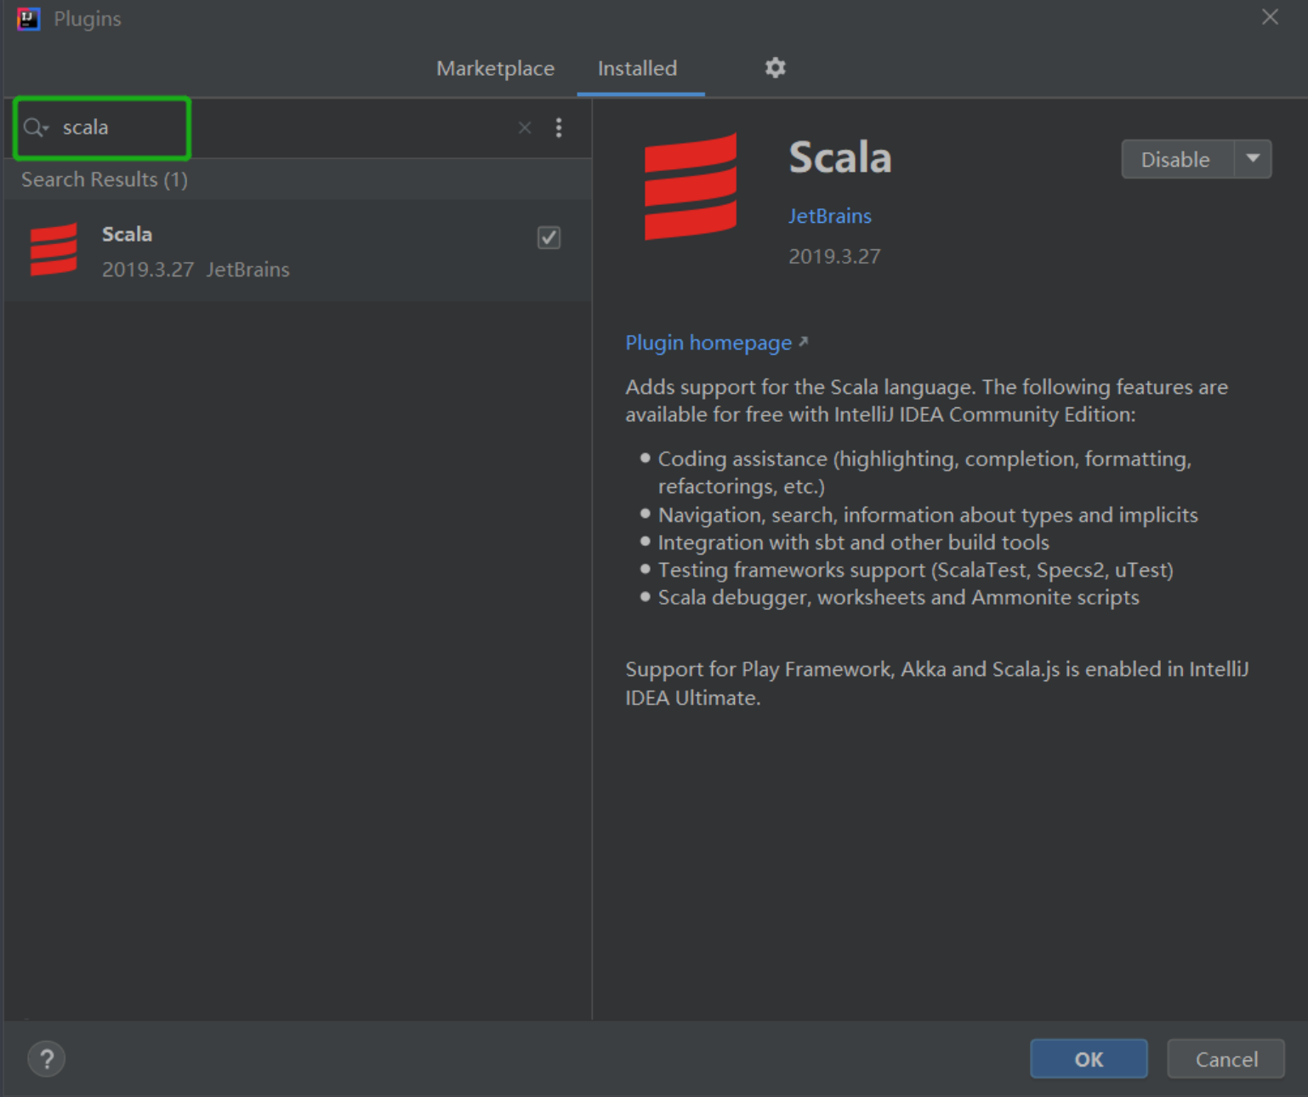Open the plugin settings gear menu

pos(775,68)
